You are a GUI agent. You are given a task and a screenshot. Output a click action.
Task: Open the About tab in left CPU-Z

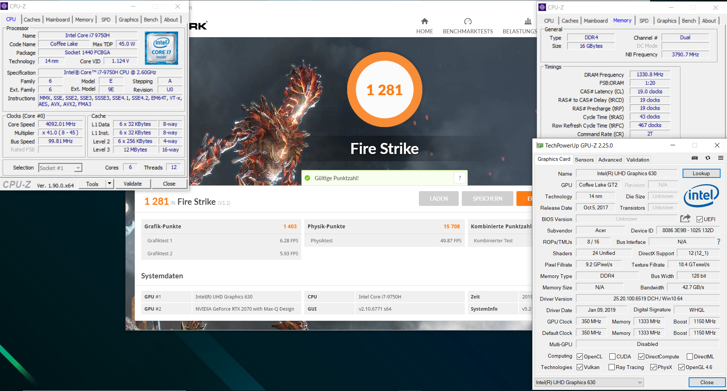coord(171,20)
